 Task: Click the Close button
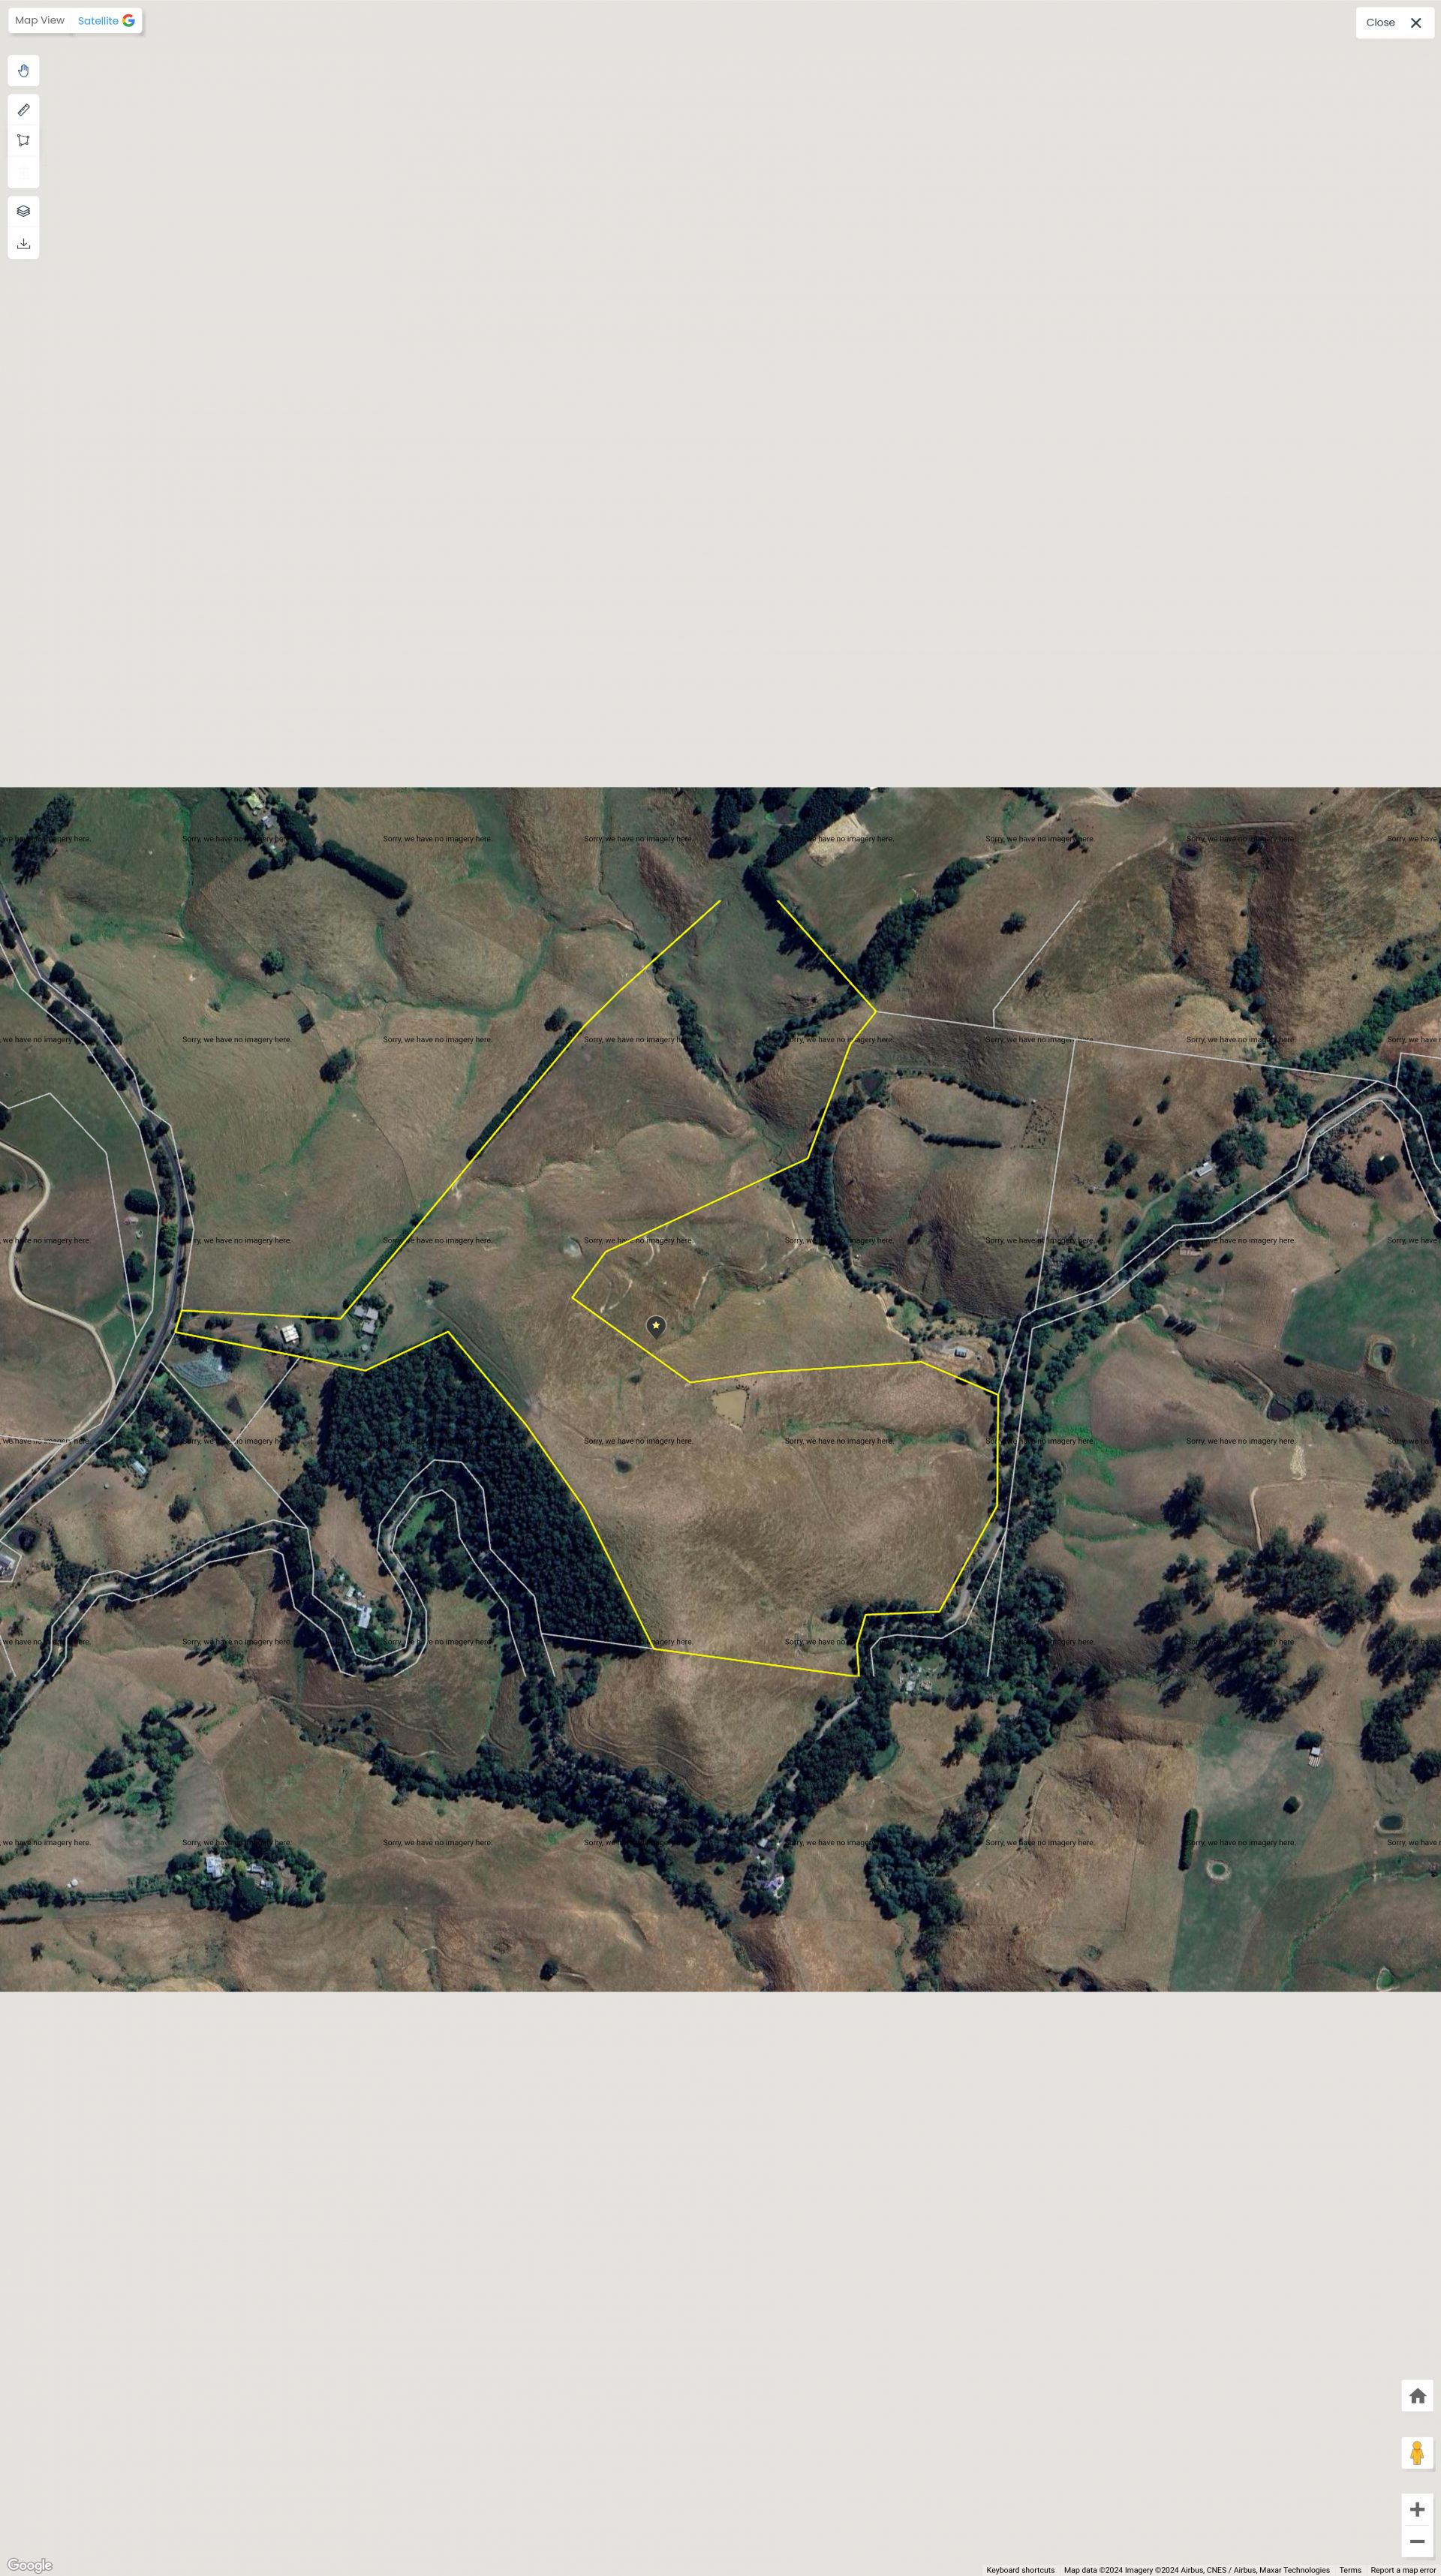(1380, 22)
